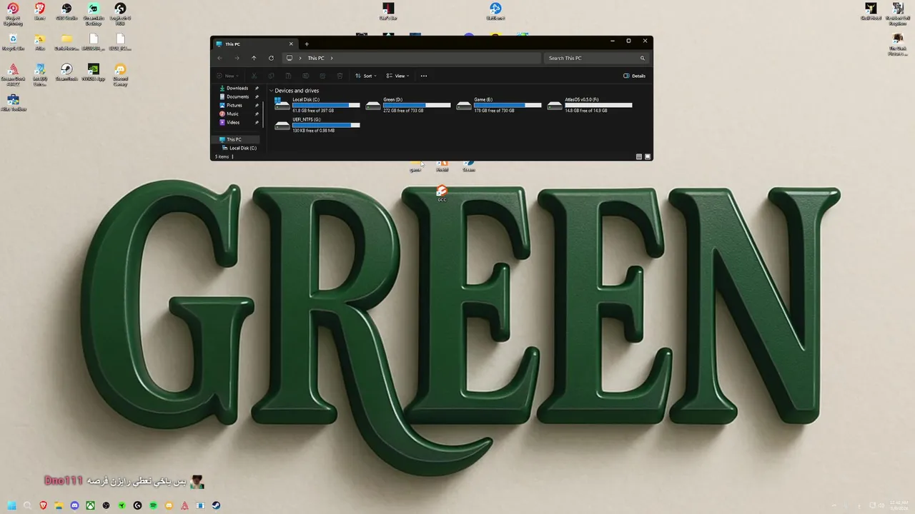Open the Green (D:) drive
This screenshot has width=915, height=514.
(408, 105)
